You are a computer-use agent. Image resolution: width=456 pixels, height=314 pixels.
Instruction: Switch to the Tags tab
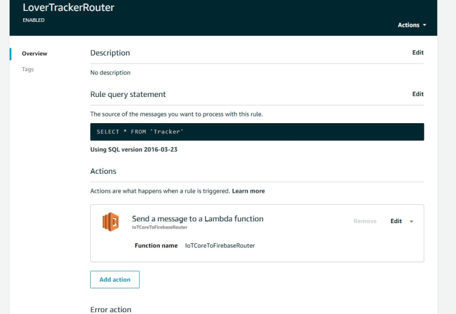27,69
